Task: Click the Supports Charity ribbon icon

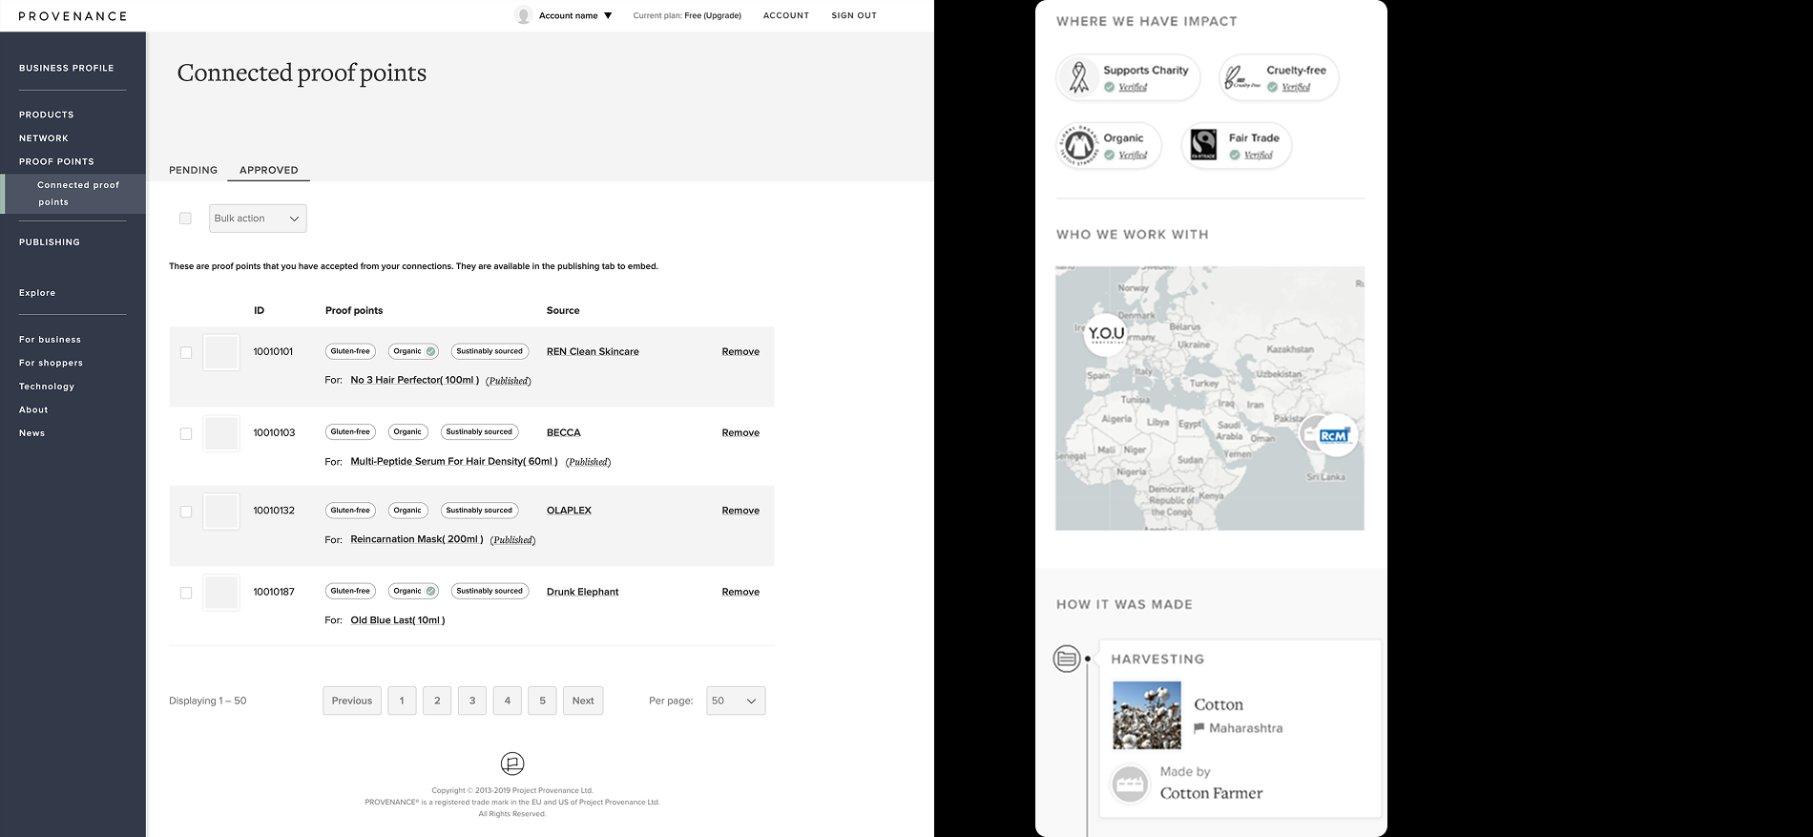Action: (x=1079, y=77)
